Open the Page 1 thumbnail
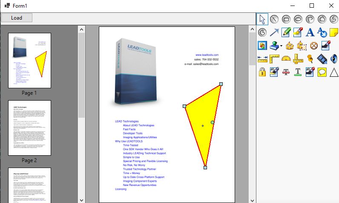Screen dimensions: 339x203 [x=30, y=61]
